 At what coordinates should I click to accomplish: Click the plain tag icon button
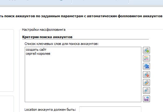146,90
